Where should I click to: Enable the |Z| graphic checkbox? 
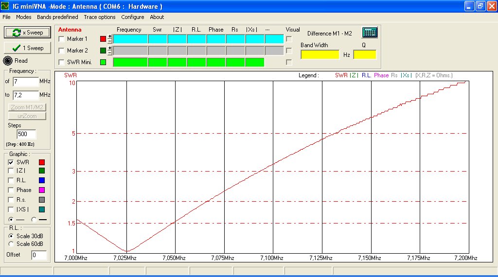(11, 171)
